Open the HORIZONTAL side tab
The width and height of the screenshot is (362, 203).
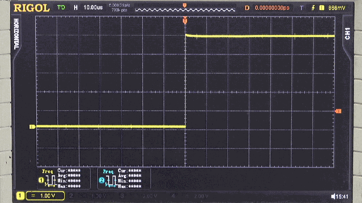point(16,34)
